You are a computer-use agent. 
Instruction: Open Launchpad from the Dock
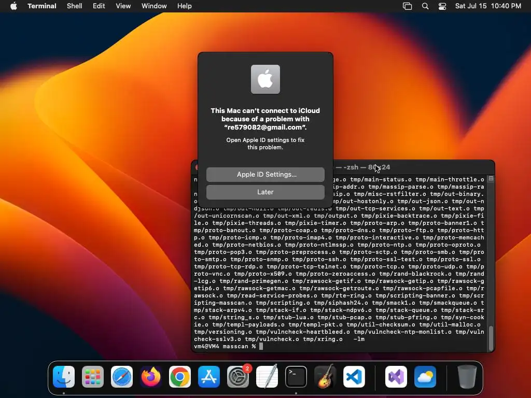(x=93, y=377)
